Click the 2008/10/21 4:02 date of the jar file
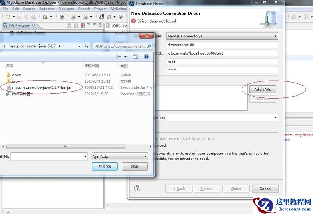 pyautogui.click(x=99, y=87)
